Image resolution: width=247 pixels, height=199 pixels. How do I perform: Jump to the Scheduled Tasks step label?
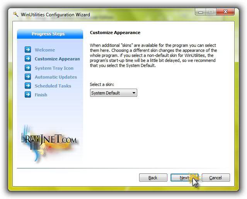point(53,86)
